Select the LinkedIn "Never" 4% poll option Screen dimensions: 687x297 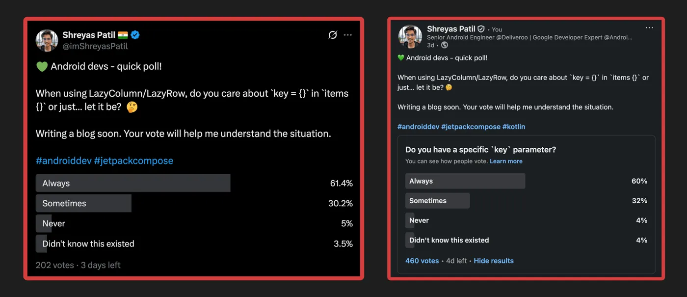point(419,220)
